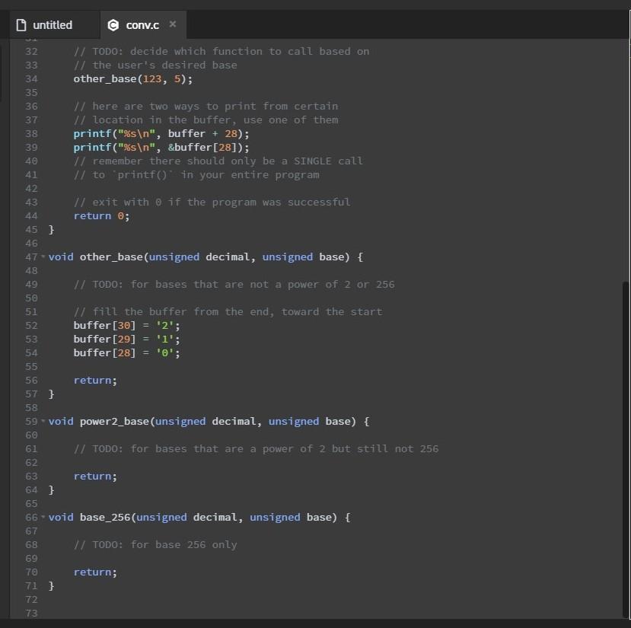
Task: Click the power2_base function name
Action: (114, 421)
